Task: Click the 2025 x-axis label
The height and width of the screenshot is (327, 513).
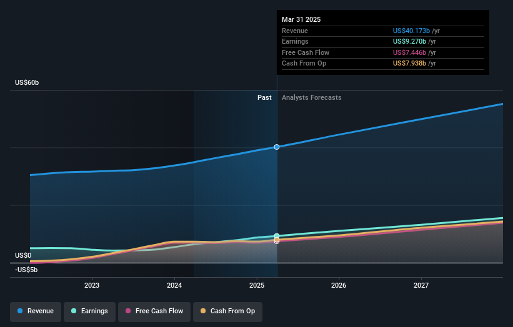Action: tap(256, 285)
